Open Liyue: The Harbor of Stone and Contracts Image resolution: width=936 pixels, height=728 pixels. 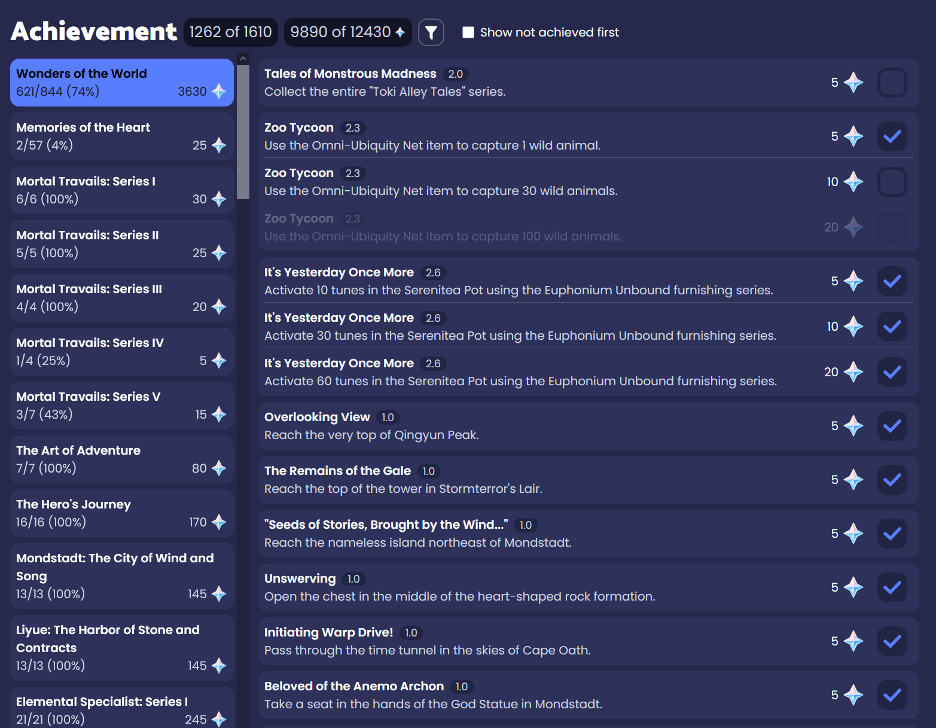coord(122,648)
